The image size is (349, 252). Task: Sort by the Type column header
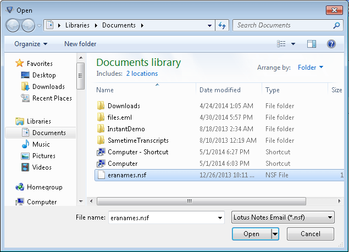tap(295, 90)
